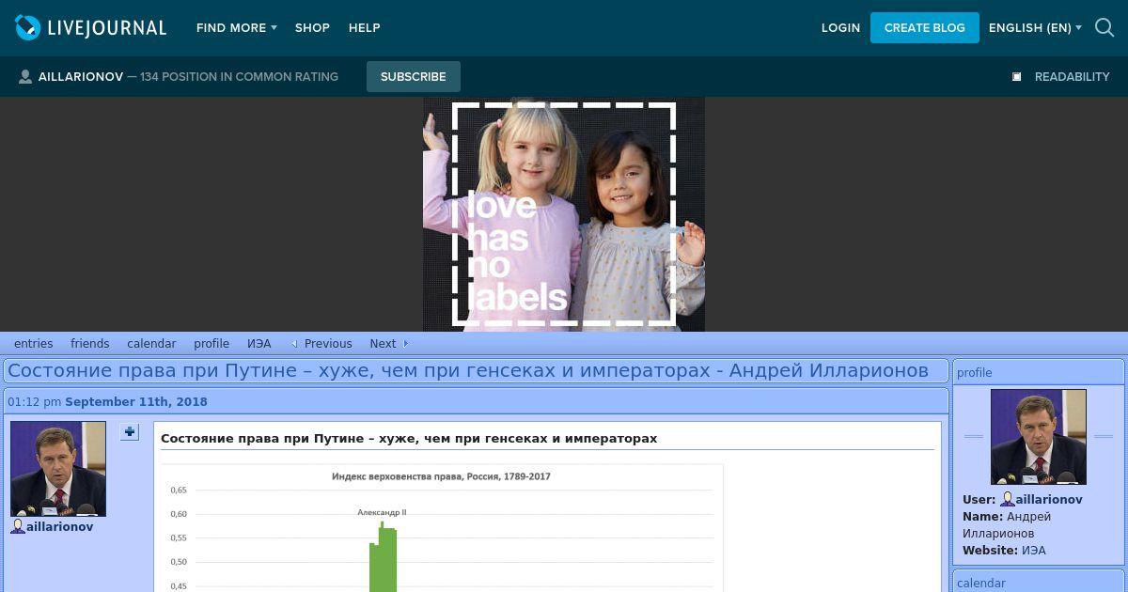The height and width of the screenshot is (592, 1128).
Task: Click the calendar heading in the sidebar
Action: coord(981,584)
